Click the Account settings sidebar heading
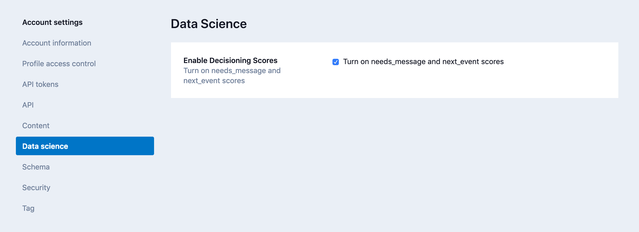This screenshot has height=232, width=639. click(x=52, y=23)
